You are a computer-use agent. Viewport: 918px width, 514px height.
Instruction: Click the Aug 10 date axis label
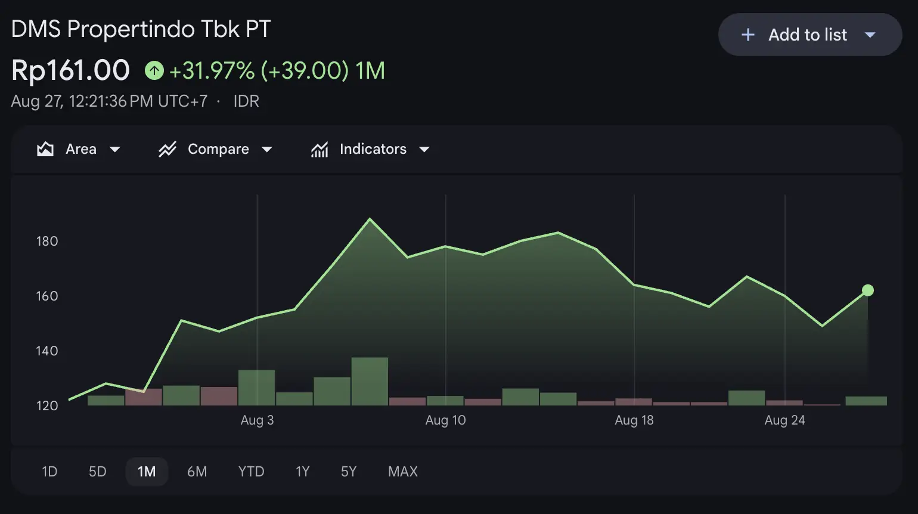tap(445, 420)
